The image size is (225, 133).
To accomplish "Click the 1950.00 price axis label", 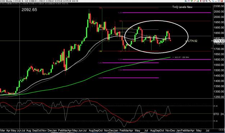I will pos(219,22).
